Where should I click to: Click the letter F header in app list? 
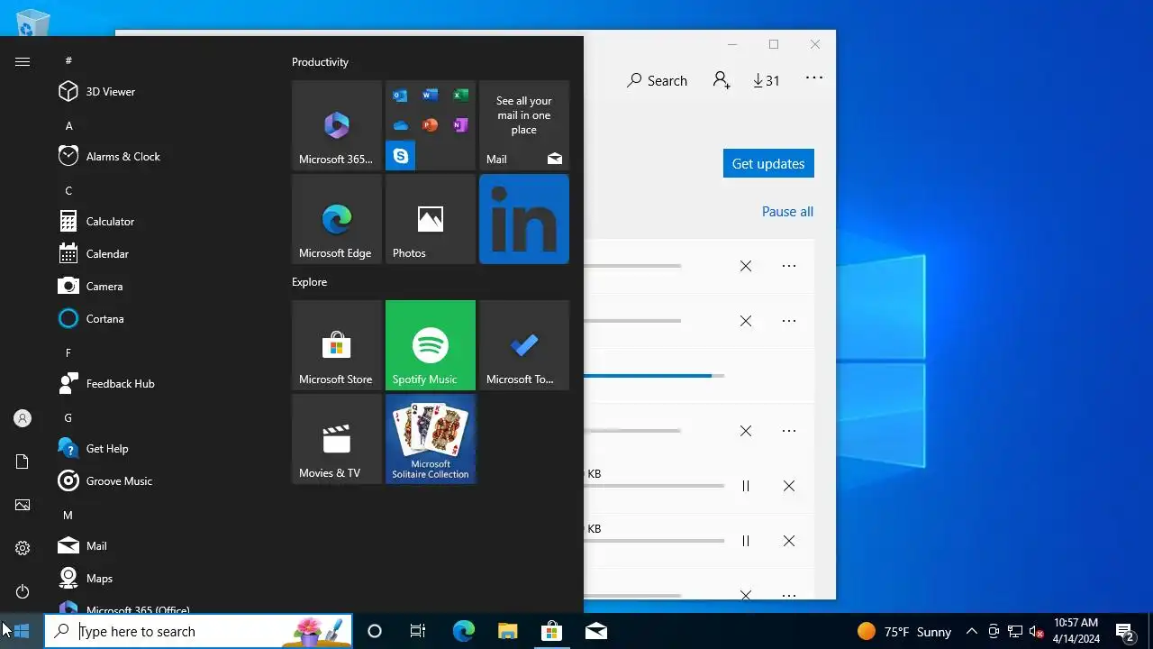coord(68,352)
